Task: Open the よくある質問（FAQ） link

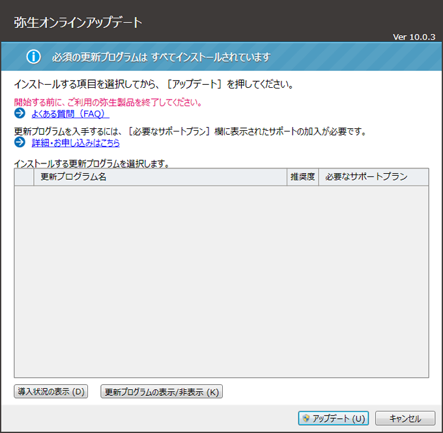Action: [70, 114]
